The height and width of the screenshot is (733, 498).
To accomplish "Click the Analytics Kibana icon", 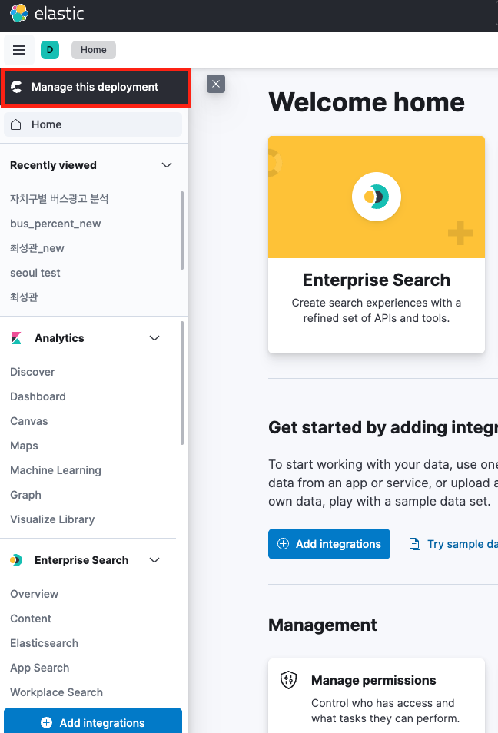I will [16, 338].
